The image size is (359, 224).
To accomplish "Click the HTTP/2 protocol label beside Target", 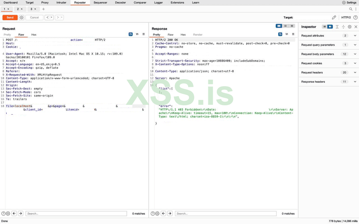I will click(346, 17).
